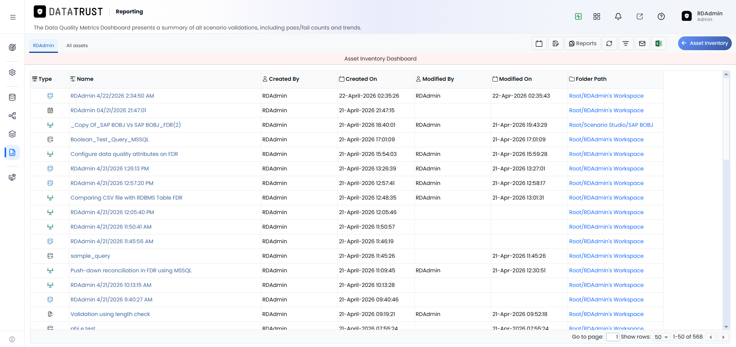
Task: Open the settings gear in left sidebar
Action: 12,72
